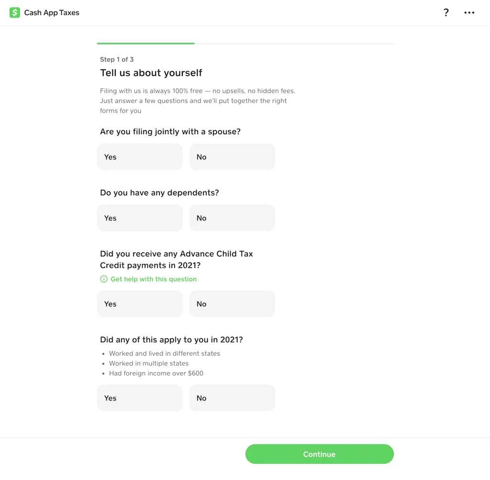Click the green dollar sign icon
490x480 pixels.
click(x=14, y=12)
